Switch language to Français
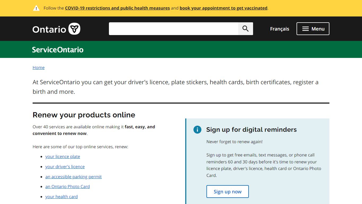The height and width of the screenshot is (204, 362). (x=280, y=29)
